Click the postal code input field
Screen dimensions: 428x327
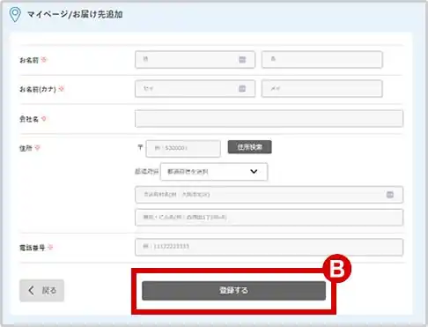183,148
